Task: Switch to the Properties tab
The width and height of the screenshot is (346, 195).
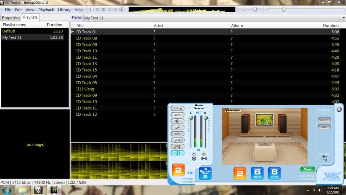Action: point(11,18)
